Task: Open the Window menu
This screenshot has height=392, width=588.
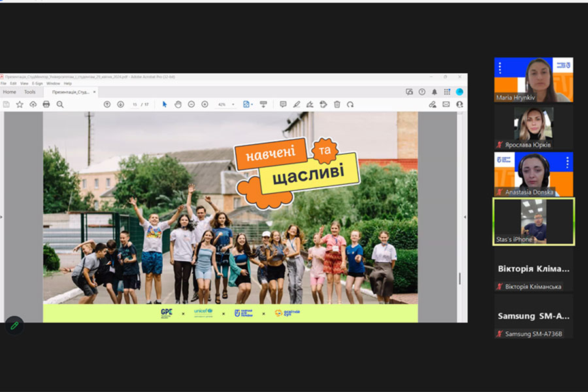Action: click(x=54, y=83)
